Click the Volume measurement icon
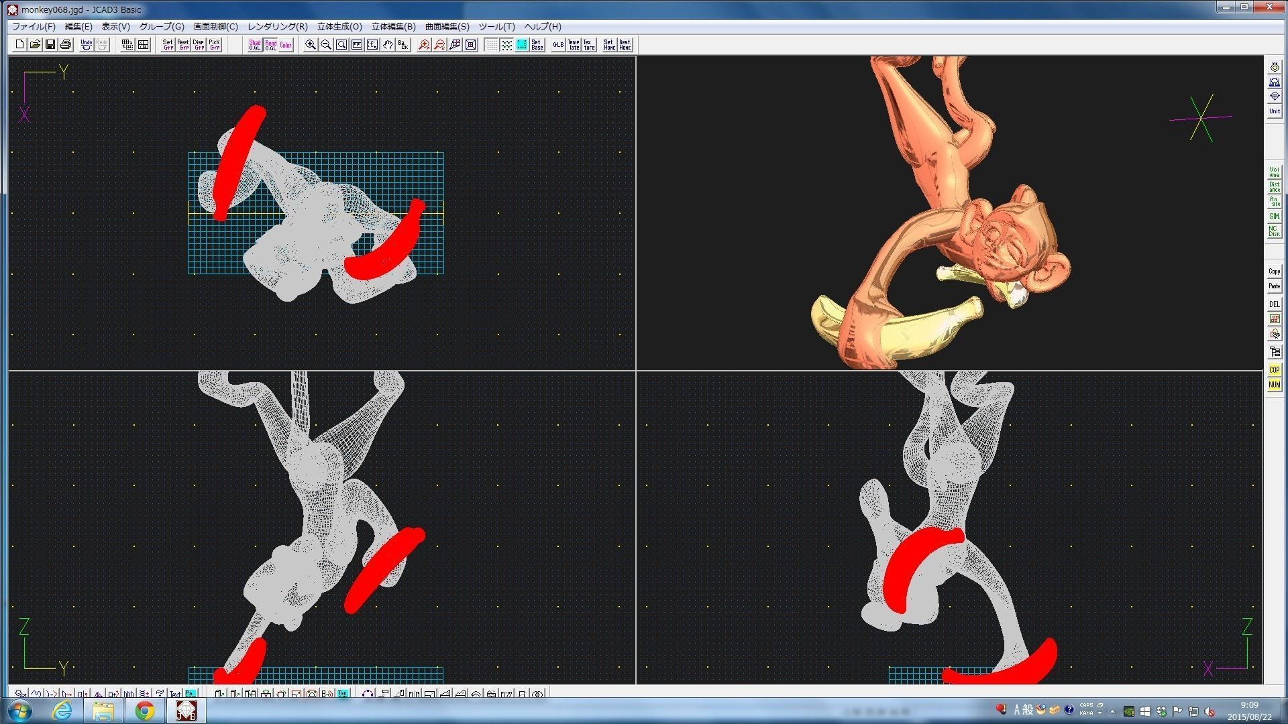Viewport: 1288px width, 724px height. [x=1274, y=172]
